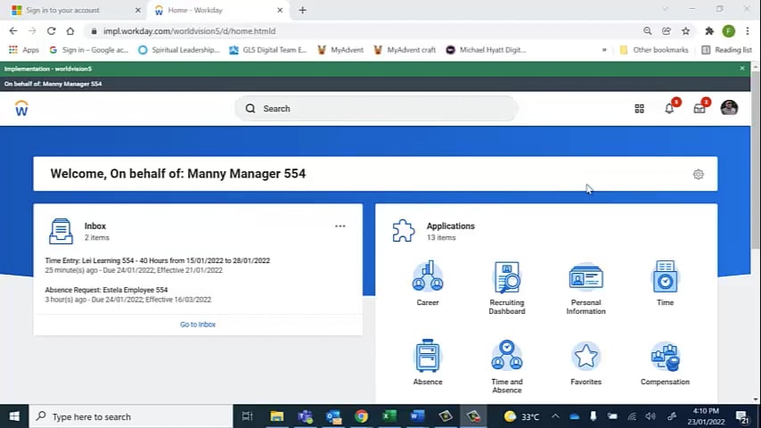The width and height of the screenshot is (761, 428).
Task: Open Word from taskbar
Action: [417, 416]
